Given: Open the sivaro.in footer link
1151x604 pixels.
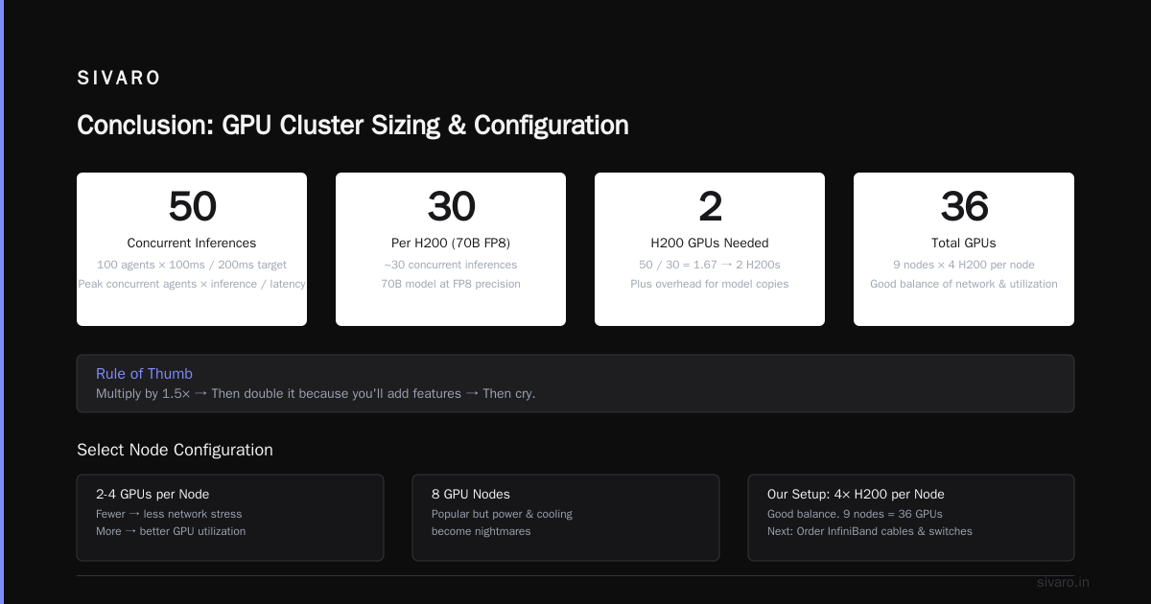Looking at the screenshot, I should pyautogui.click(x=1063, y=582).
